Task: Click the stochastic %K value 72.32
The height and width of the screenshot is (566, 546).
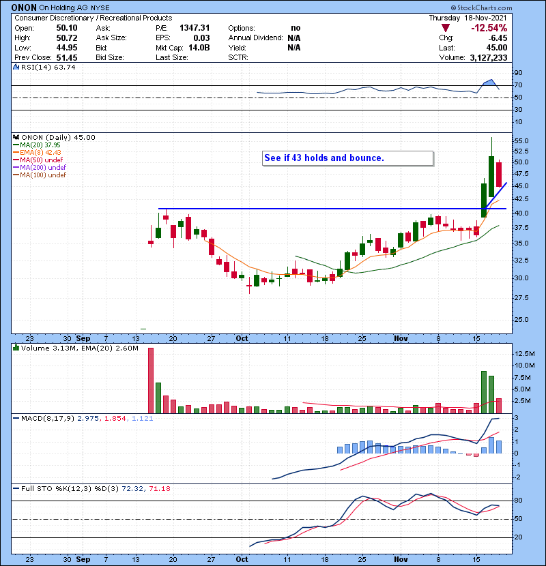Action: pyautogui.click(x=132, y=489)
